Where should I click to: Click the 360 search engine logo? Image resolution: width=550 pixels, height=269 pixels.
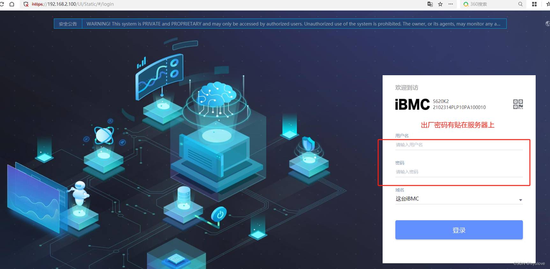466,4
